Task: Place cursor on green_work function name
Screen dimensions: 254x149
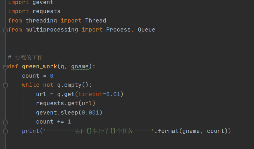Action: (39, 67)
